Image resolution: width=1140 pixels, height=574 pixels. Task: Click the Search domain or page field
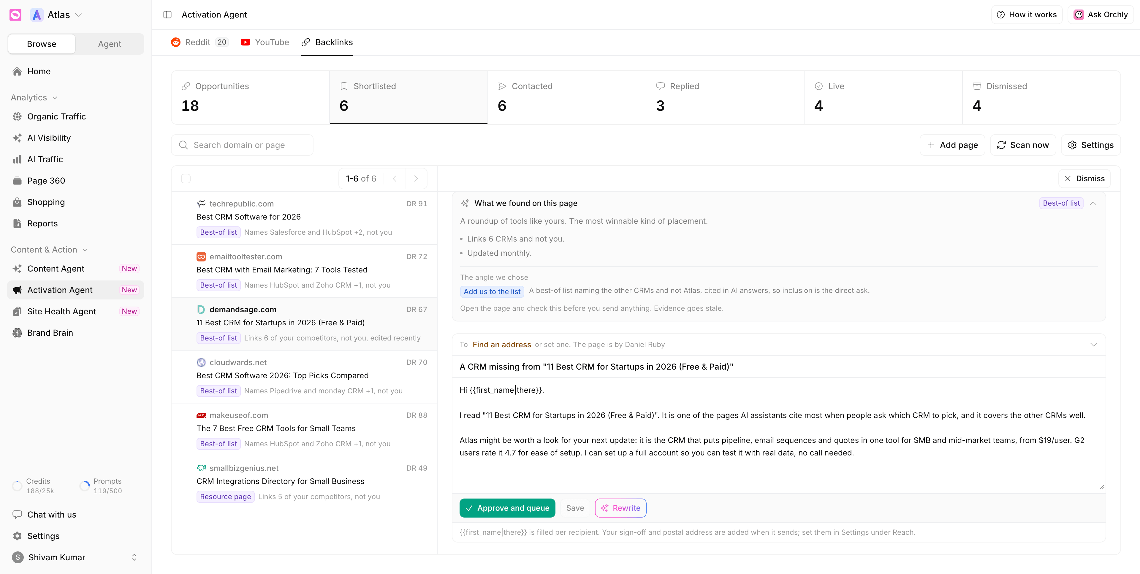242,145
